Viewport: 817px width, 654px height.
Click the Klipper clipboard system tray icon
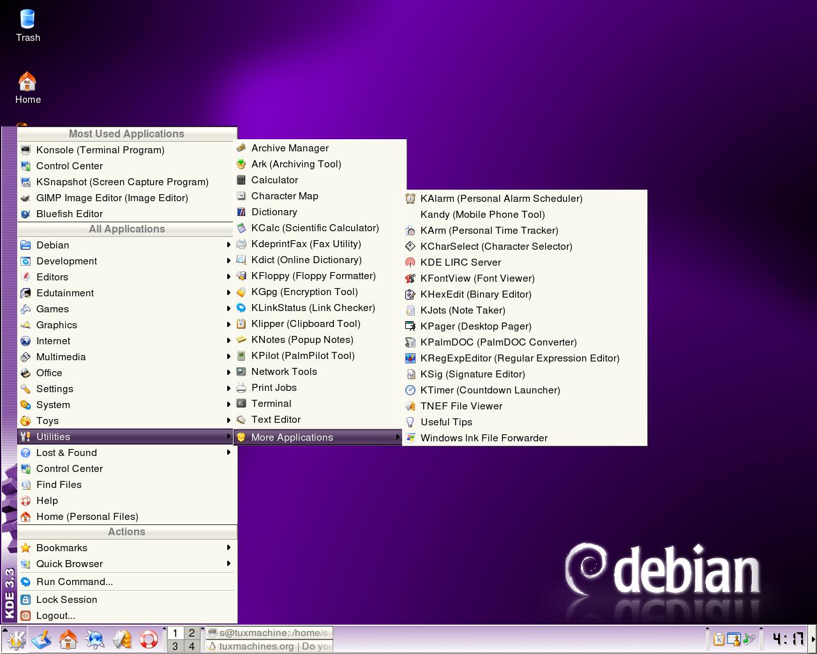click(719, 639)
